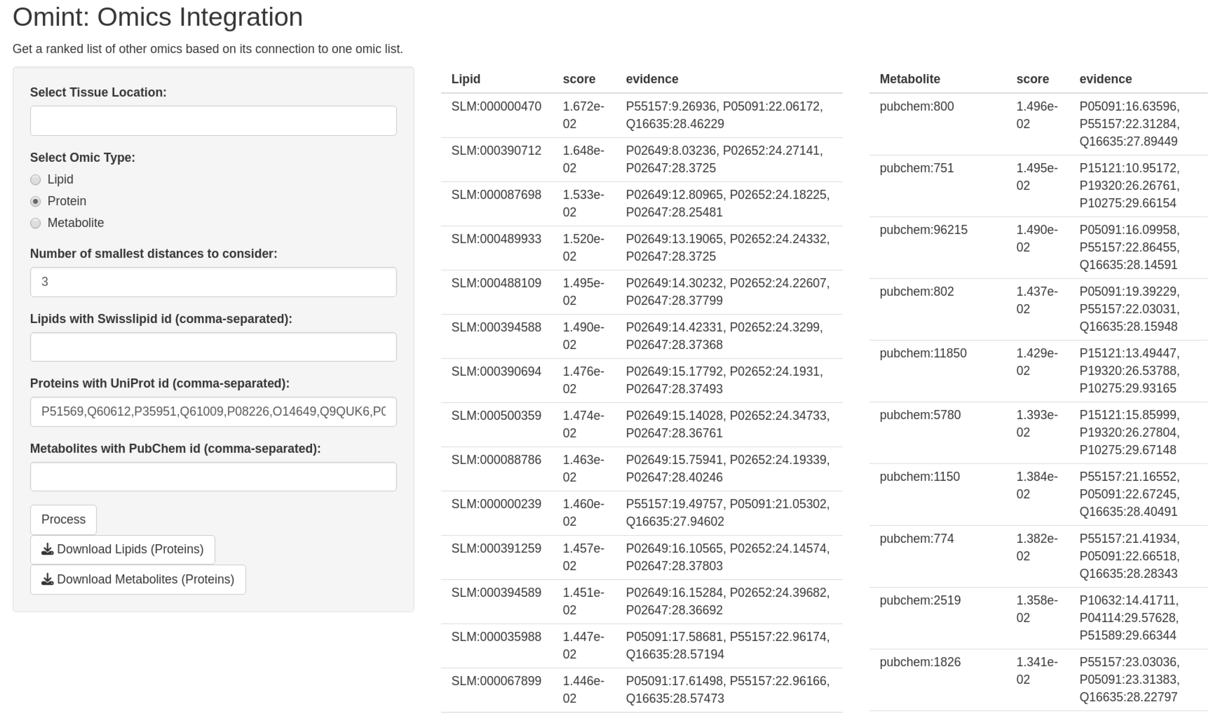The height and width of the screenshot is (721, 1214).
Task: Click Download Lipids (Proteins) button
Action: pos(122,550)
